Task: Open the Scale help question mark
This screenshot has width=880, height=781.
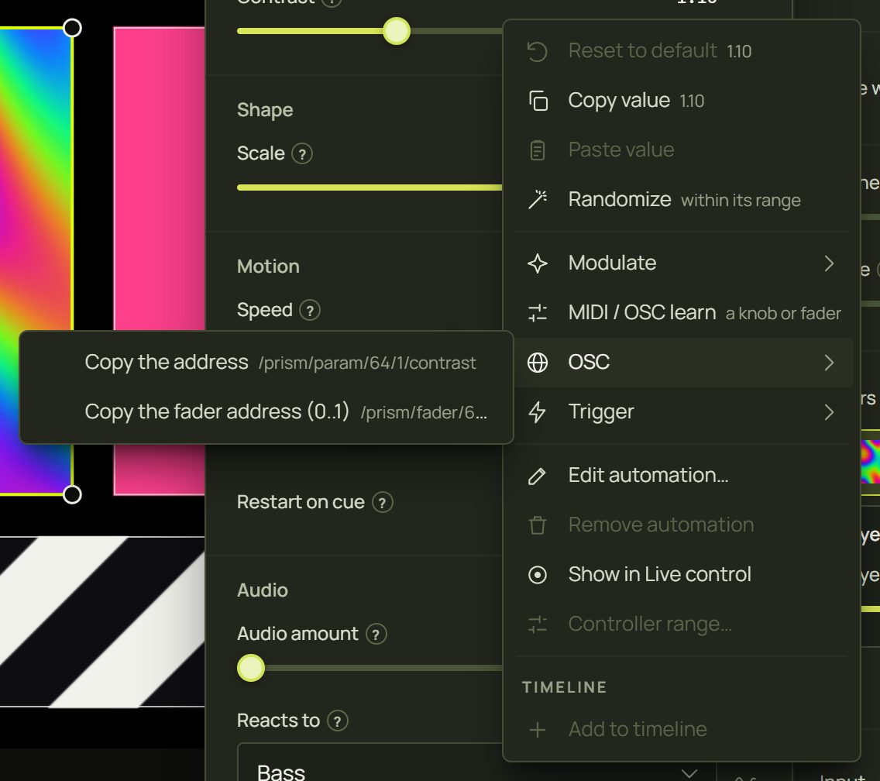Action: 302,154
